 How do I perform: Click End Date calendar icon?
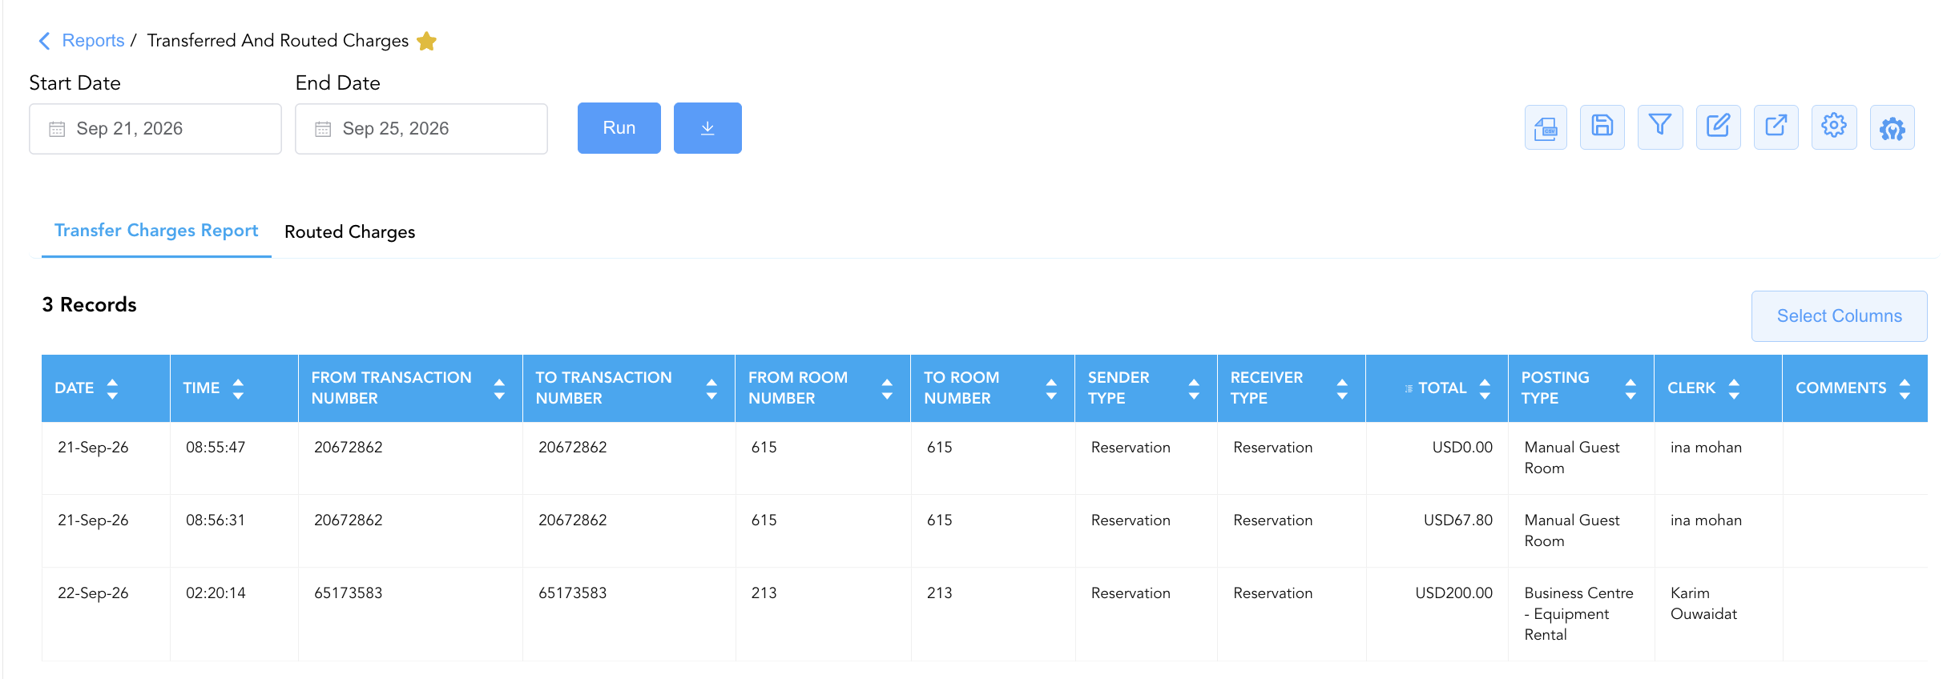(323, 129)
